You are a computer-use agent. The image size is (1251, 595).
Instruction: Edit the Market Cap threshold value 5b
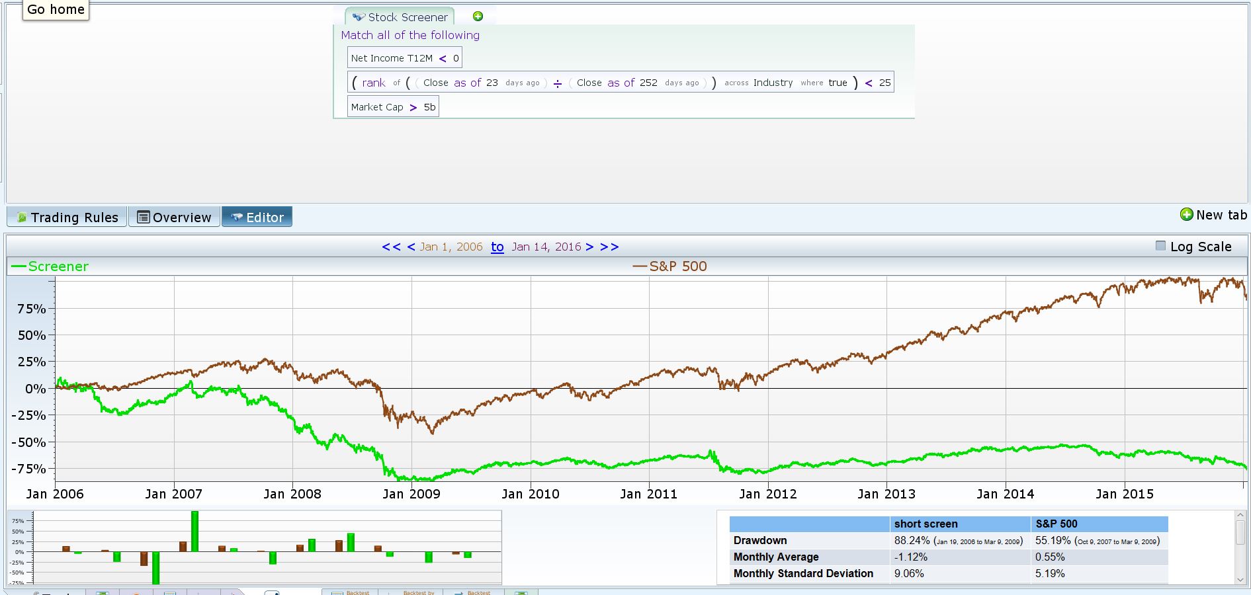pyautogui.click(x=430, y=107)
